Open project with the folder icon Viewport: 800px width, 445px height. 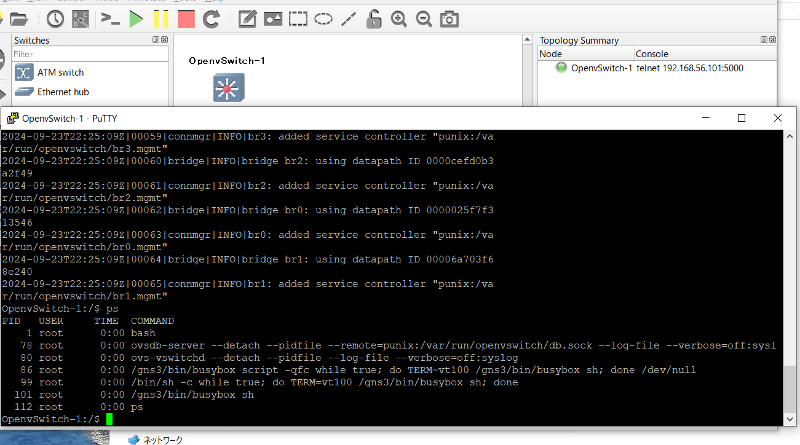click(18, 20)
